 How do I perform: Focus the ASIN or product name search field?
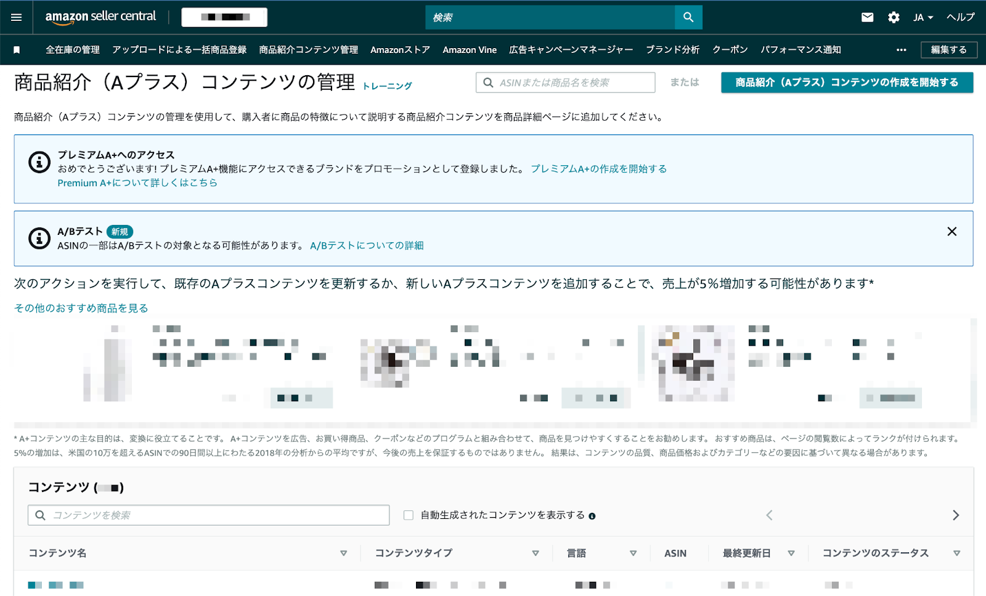[565, 83]
